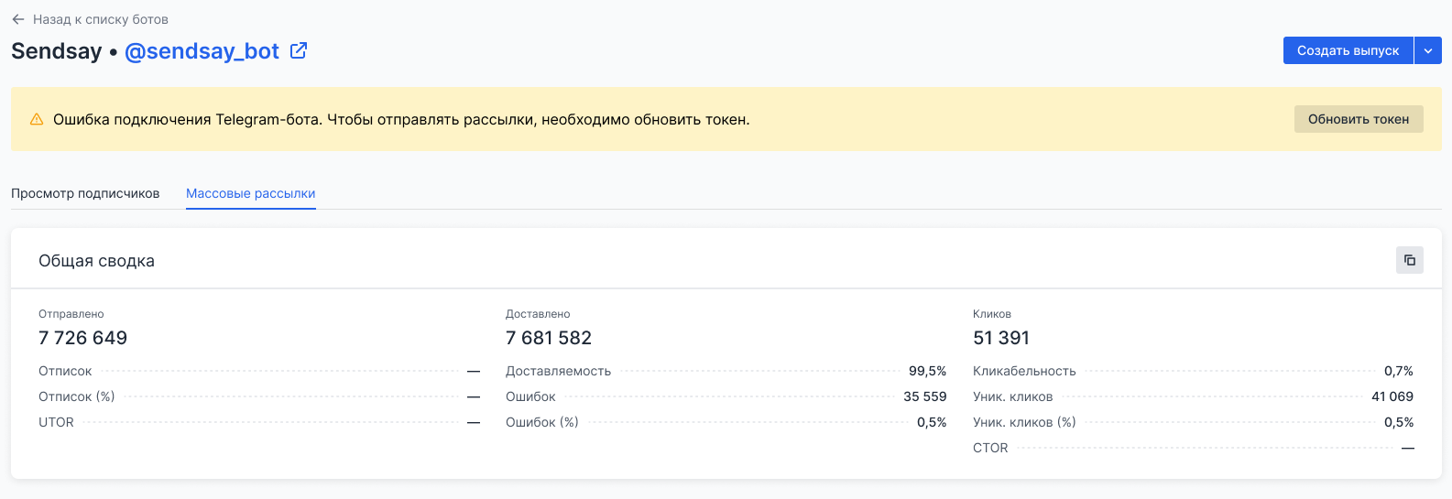The image size is (1452, 499).
Task: Click the yellow warning triangle icon
Action: click(x=37, y=119)
